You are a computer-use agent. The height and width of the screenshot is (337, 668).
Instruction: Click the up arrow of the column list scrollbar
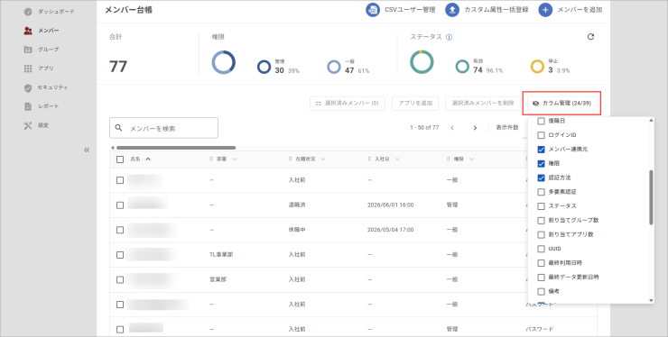click(x=651, y=121)
